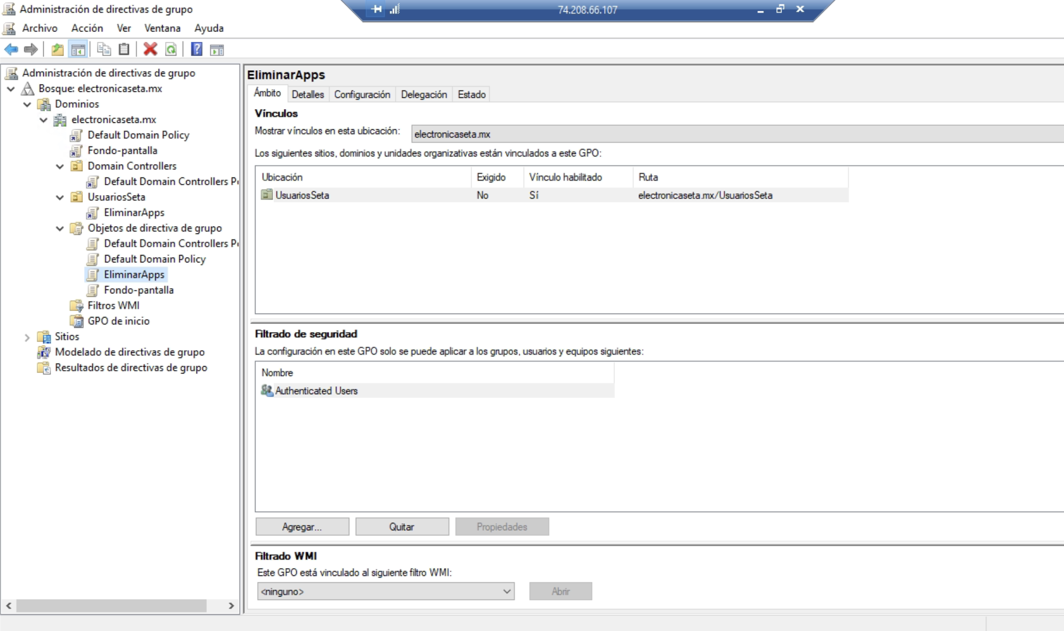Click the Agregar button under Filtrado de seguridad

[302, 526]
